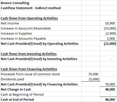This screenshot has width=117, height=102.
Task: Select the value 75,000
Action: (93, 74)
